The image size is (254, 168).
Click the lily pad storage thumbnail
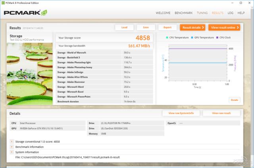pos(30,74)
